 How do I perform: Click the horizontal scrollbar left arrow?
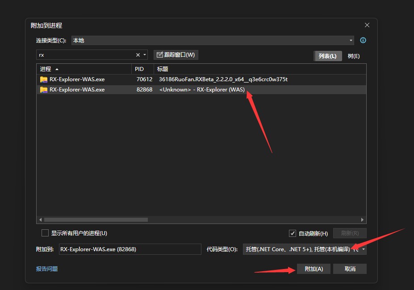pyautogui.click(x=40, y=220)
